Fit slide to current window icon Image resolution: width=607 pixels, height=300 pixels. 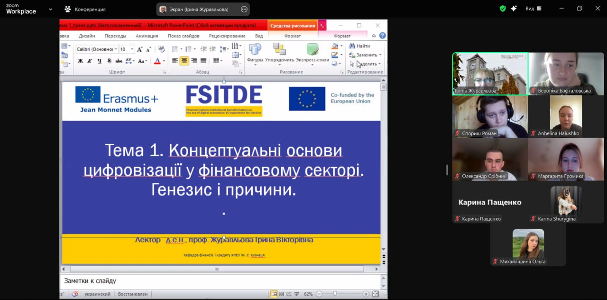pos(376,294)
